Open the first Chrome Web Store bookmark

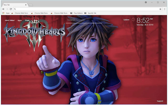click(x=20, y=13)
